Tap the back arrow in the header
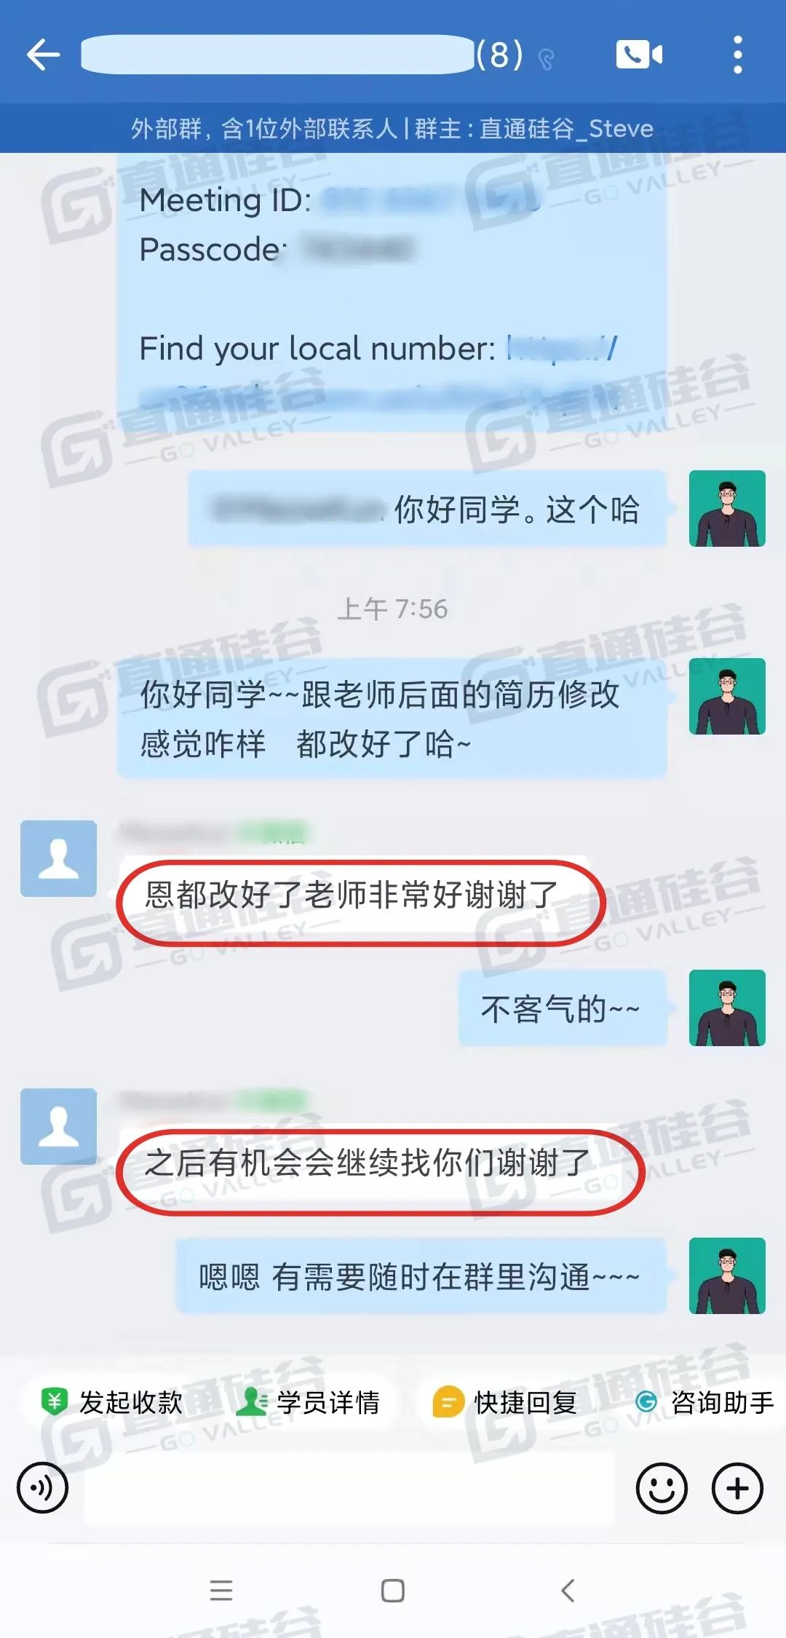This screenshot has width=786, height=1638. coord(43,55)
